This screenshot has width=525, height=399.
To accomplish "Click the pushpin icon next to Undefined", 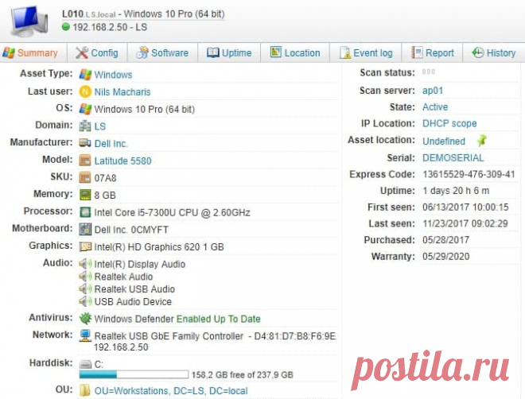I will coord(481,141).
